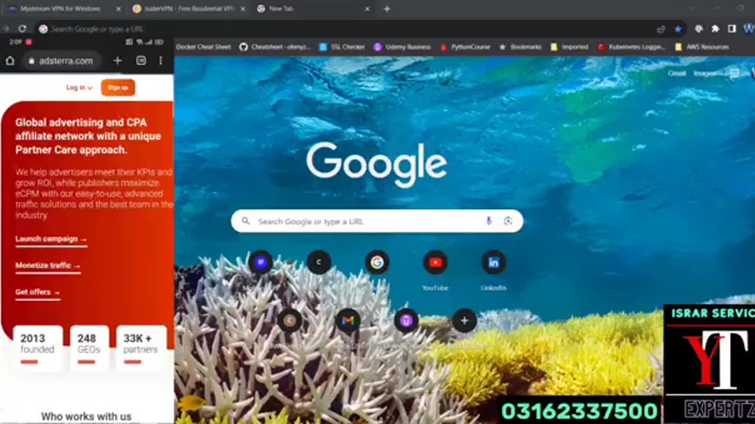Toggle Chrome's side panel icon
755x424 pixels.
coord(732,28)
